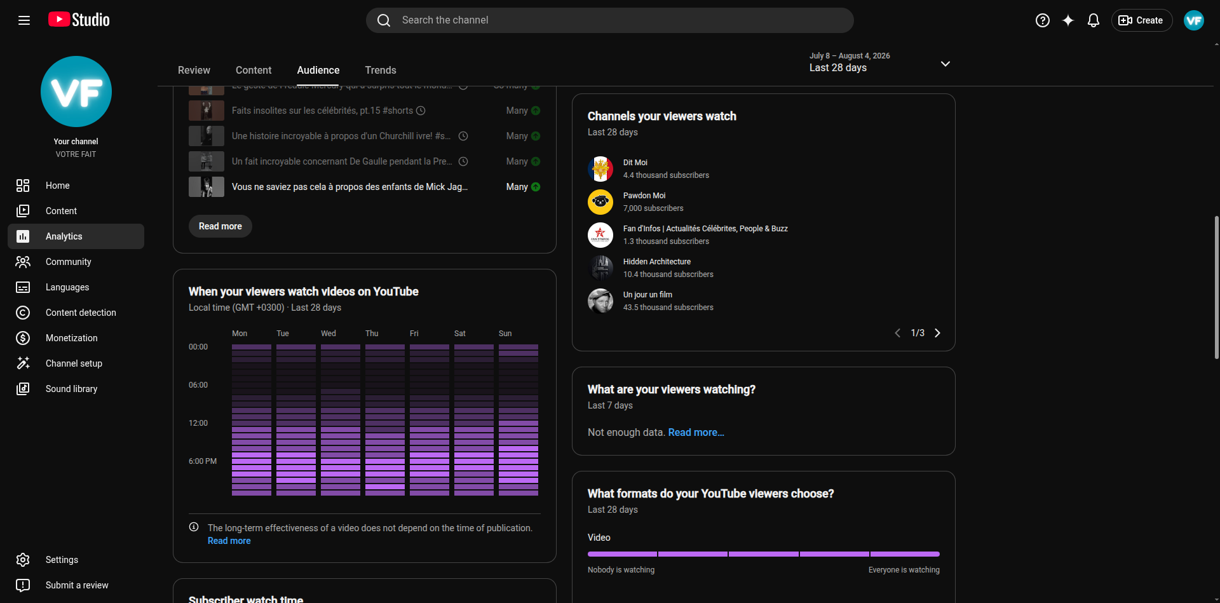Click the green arrow on Mick Jagger row
The width and height of the screenshot is (1220, 603).
click(536, 187)
